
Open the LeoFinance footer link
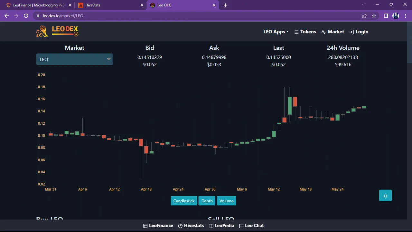point(158,226)
